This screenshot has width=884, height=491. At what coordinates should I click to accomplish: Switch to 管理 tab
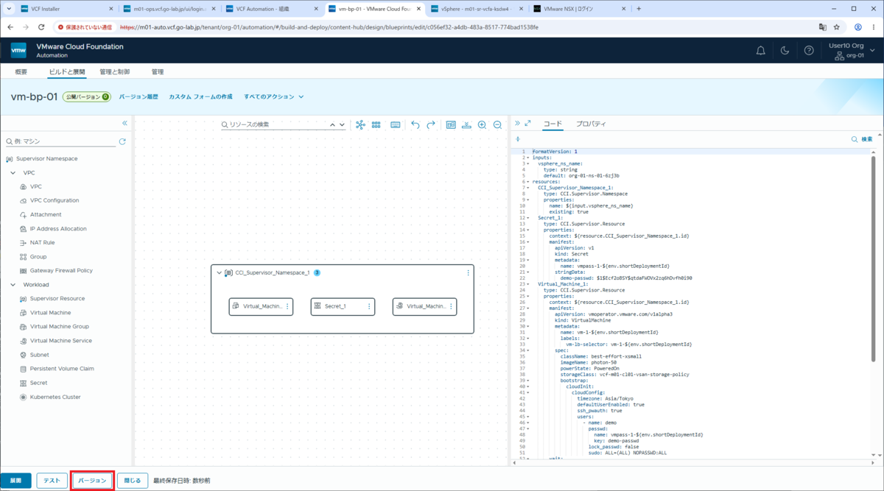[x=158, y=72]
